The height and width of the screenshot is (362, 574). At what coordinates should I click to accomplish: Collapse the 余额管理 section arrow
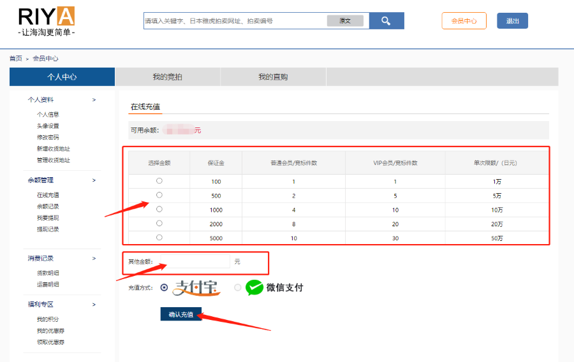(94, 180)
